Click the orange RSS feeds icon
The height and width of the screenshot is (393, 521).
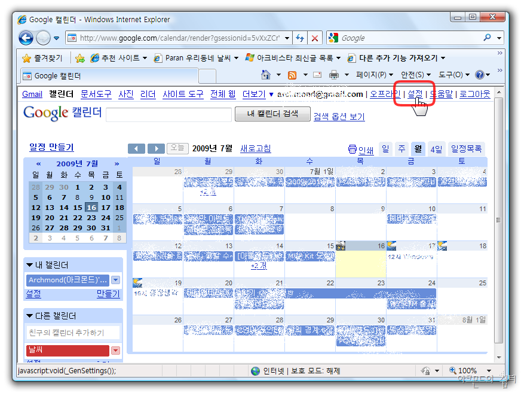coord(292,75)
